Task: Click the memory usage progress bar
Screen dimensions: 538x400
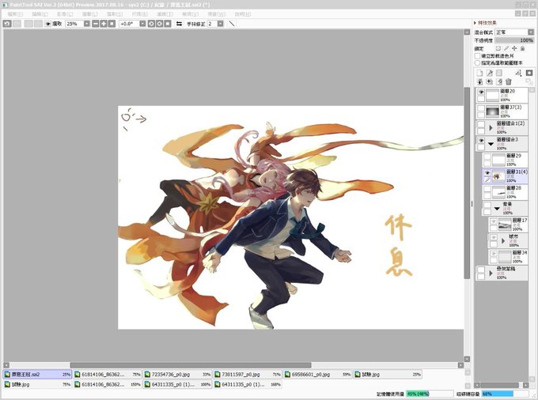Action: pos(430,394)
